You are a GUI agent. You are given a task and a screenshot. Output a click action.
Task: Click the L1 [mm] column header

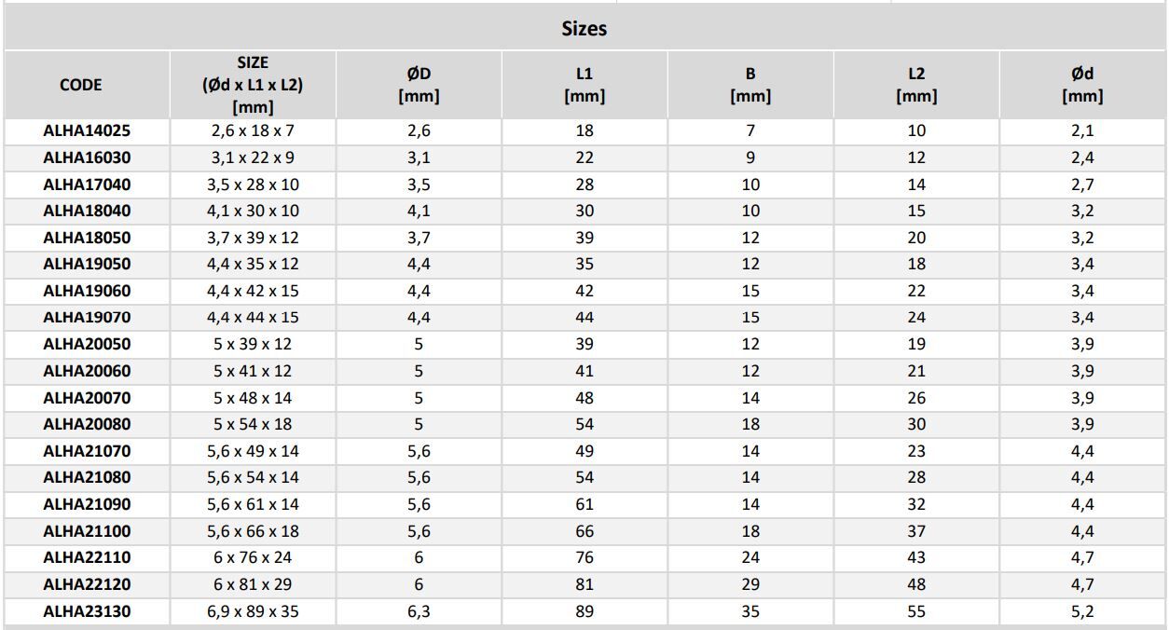584,85
